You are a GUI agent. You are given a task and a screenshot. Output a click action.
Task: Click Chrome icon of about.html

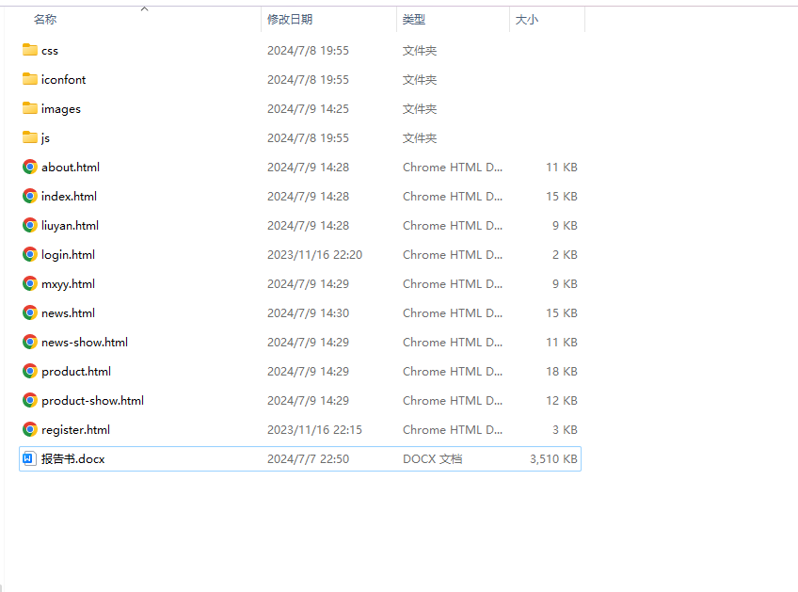30,167
